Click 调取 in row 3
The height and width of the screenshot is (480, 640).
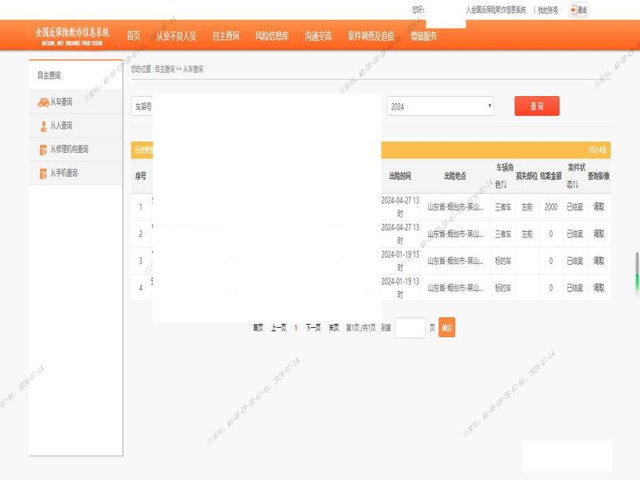click(x=598, y=261)
